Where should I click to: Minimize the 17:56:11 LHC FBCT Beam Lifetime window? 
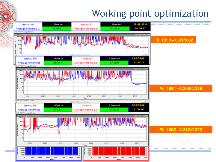(143, 55)
